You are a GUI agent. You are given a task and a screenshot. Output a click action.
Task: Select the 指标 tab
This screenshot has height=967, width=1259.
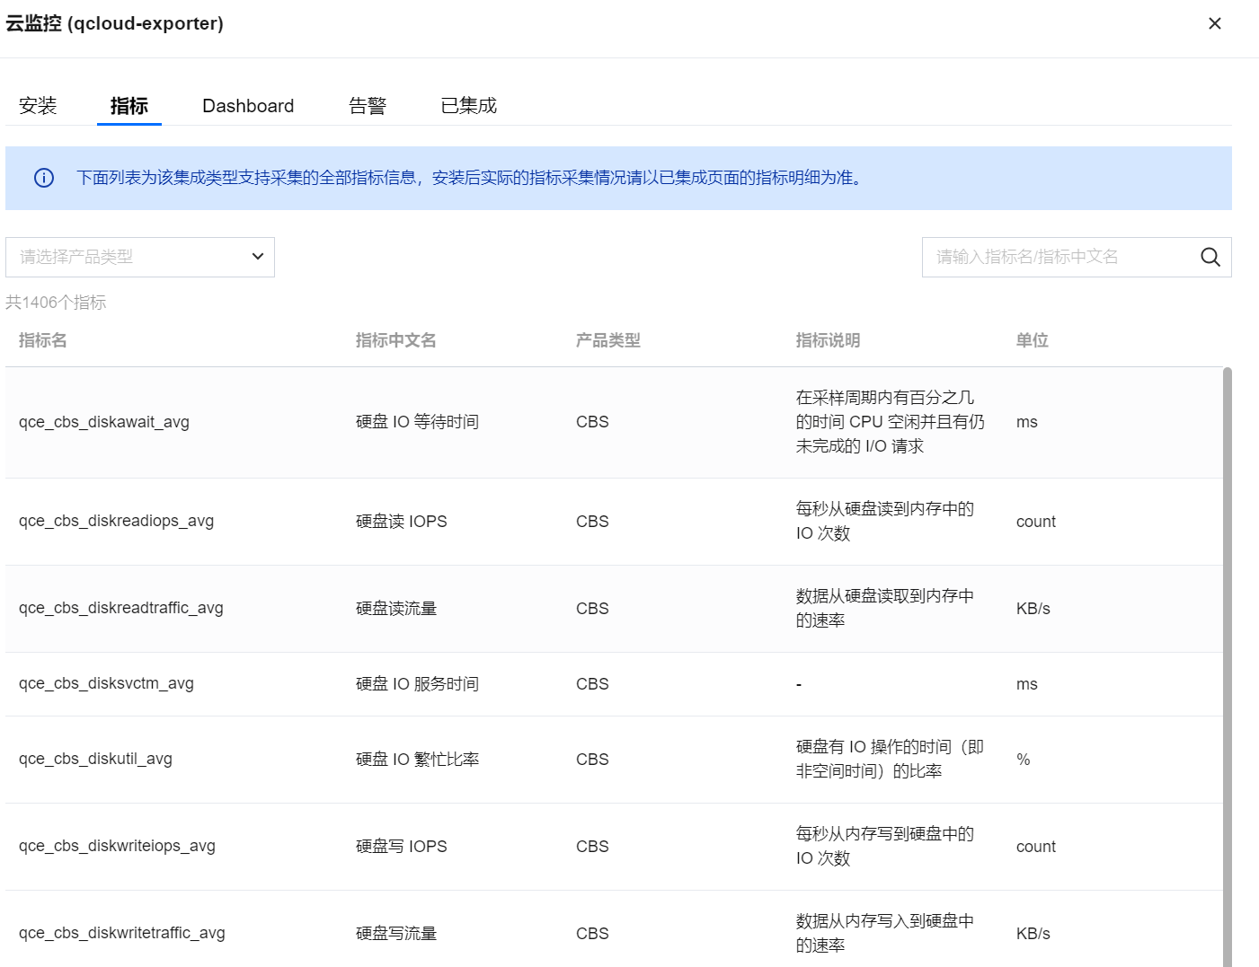[x=129, y=106]
